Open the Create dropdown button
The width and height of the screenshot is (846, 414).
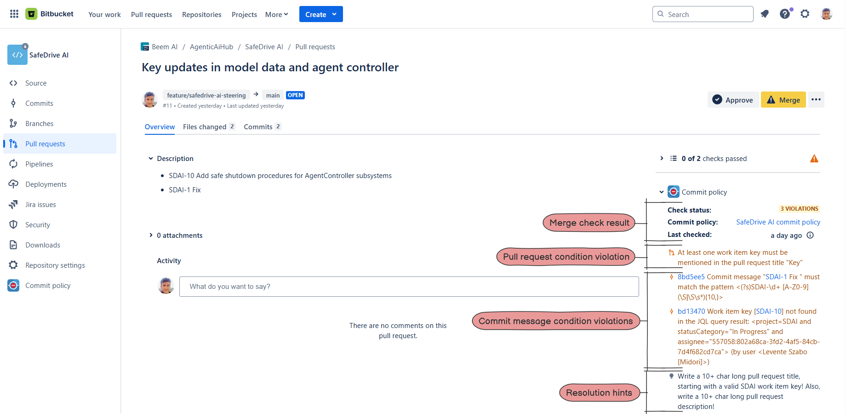(321, 14)
